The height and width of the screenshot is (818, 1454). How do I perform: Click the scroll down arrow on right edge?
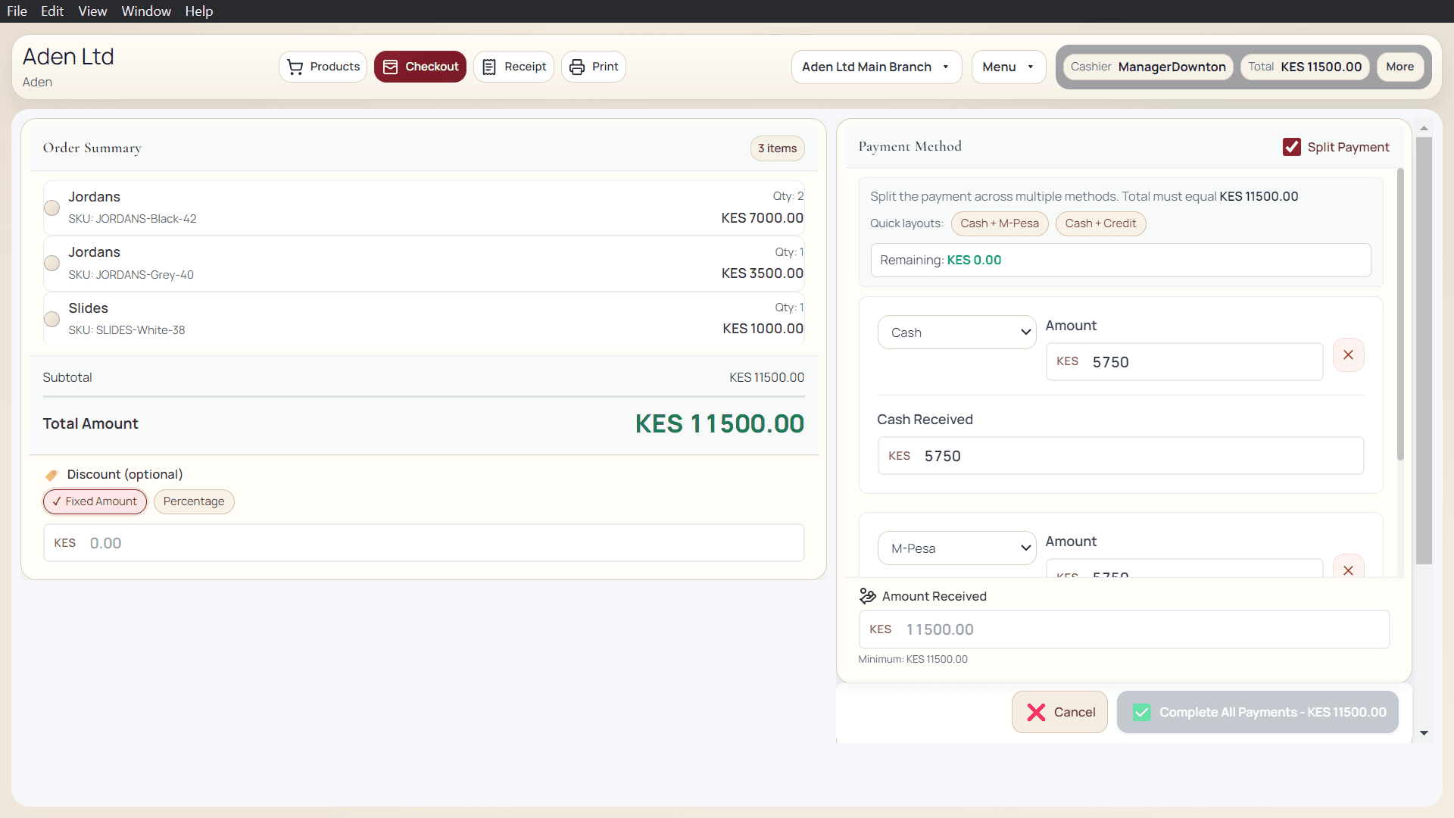click(1424, 733)
